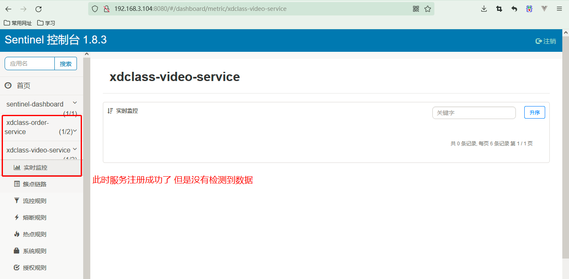The image size is (569, 279).
Task: Click the undo arrow extension icon
Action: pos(514,9)
